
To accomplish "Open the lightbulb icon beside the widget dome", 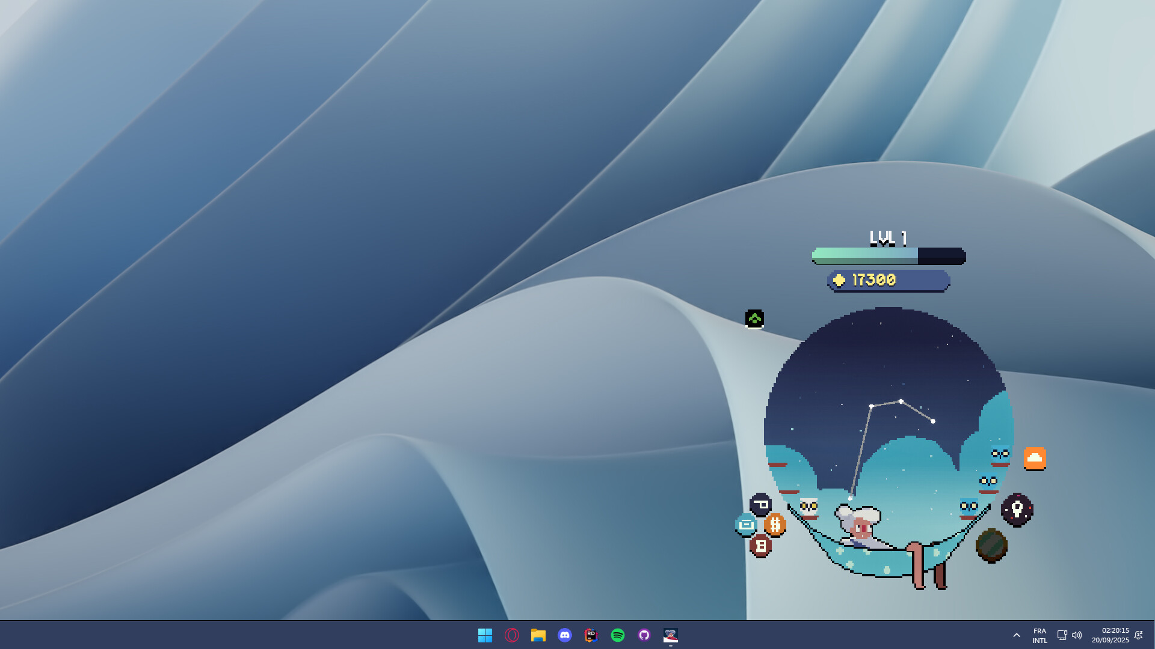I will 1017,509.
